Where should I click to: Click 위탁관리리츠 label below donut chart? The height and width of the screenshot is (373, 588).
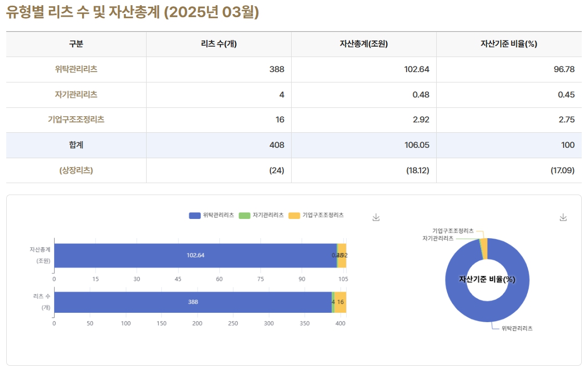click(x=516, y=328)
